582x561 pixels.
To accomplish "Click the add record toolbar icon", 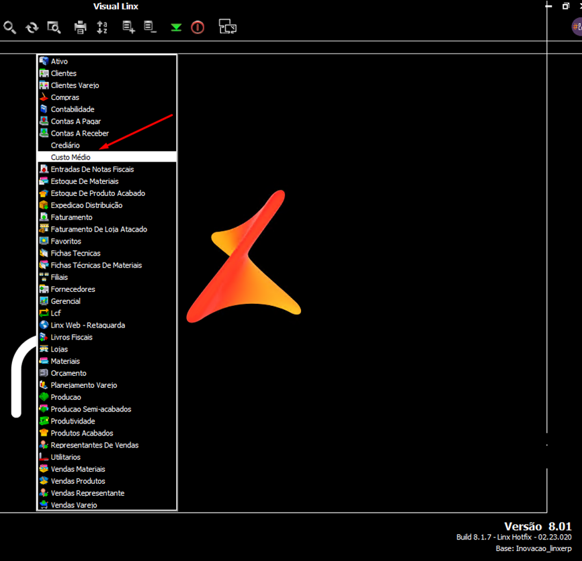I will [x=128, y=28].
